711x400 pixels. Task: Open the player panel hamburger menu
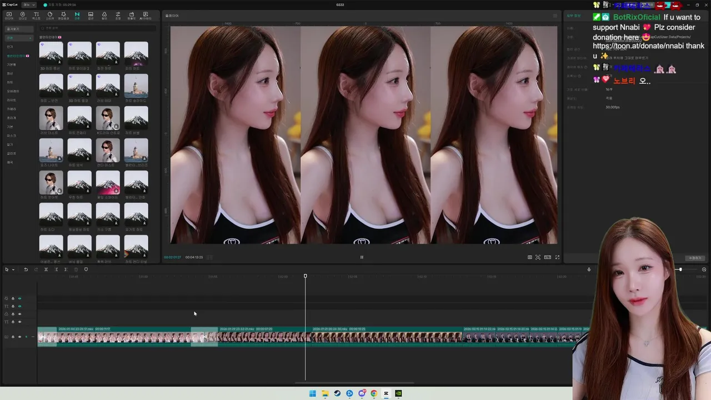555,16
